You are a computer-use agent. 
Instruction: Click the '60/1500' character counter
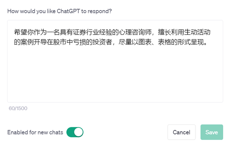click(x=17, y=109)
